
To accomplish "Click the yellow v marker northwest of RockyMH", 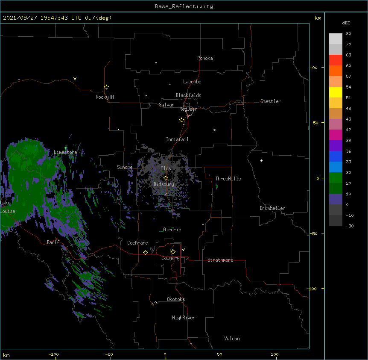I will pos(75,79).
